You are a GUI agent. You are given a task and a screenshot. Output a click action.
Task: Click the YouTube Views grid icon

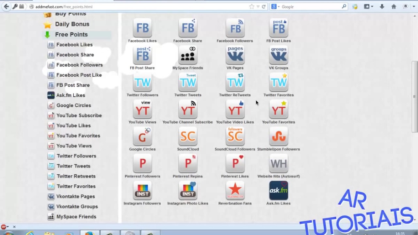click(142, 109)
